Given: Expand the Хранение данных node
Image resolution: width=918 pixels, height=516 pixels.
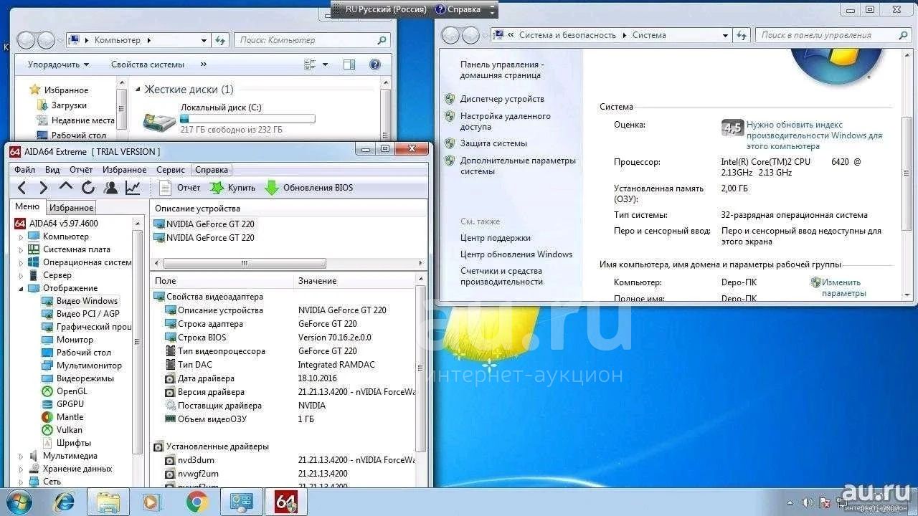Looking at the screenshot, I should coord(22,469).
